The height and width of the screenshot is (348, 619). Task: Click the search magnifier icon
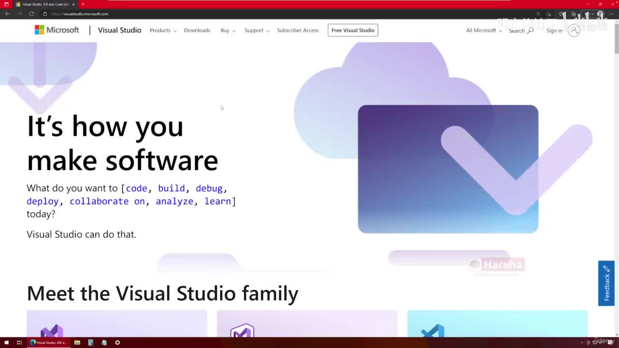(x=531, y=30)
